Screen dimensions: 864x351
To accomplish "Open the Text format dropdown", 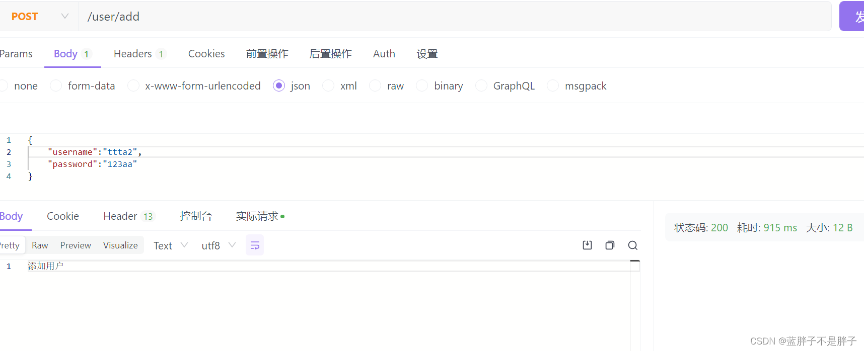I will [171, 245].
